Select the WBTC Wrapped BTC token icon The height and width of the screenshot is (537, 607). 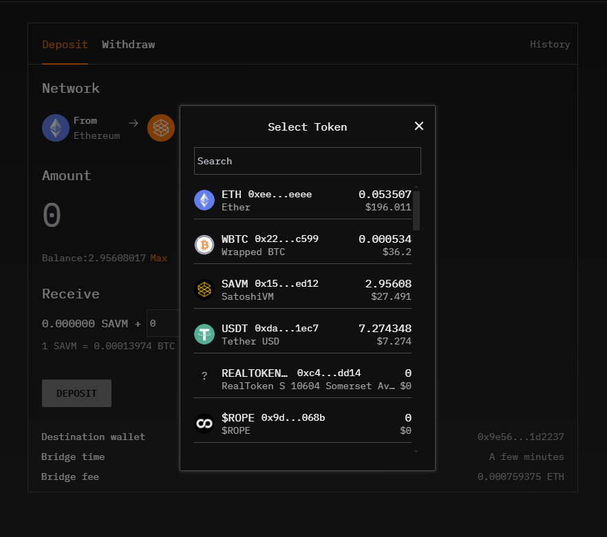pyautogui.click(x=204, y=245)
